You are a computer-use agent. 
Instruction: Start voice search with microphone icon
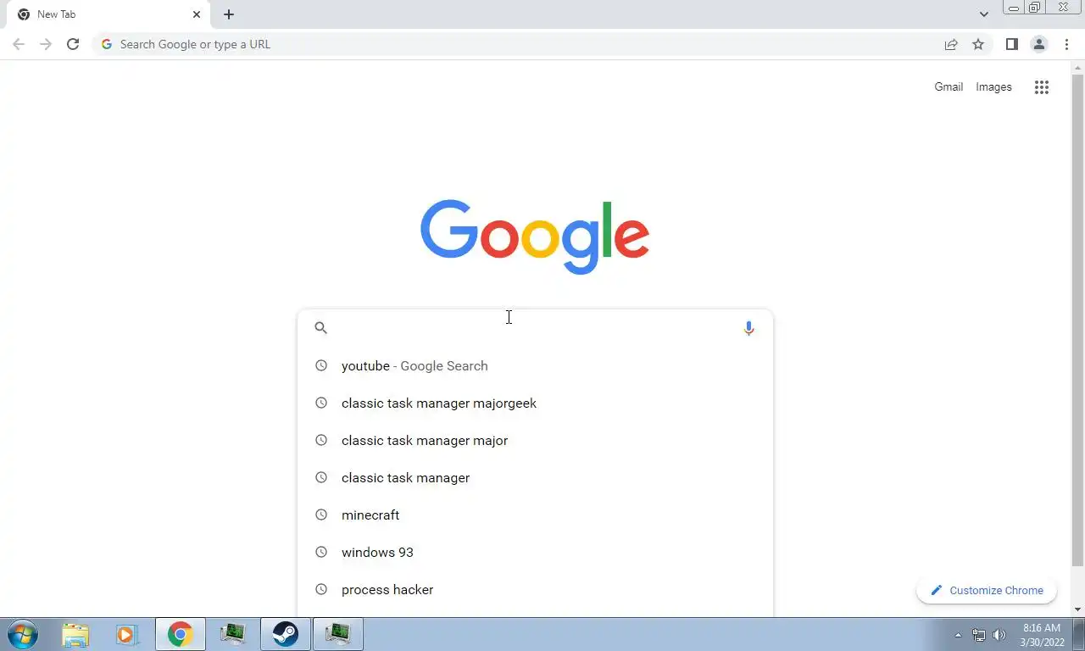tap(748, 328)
